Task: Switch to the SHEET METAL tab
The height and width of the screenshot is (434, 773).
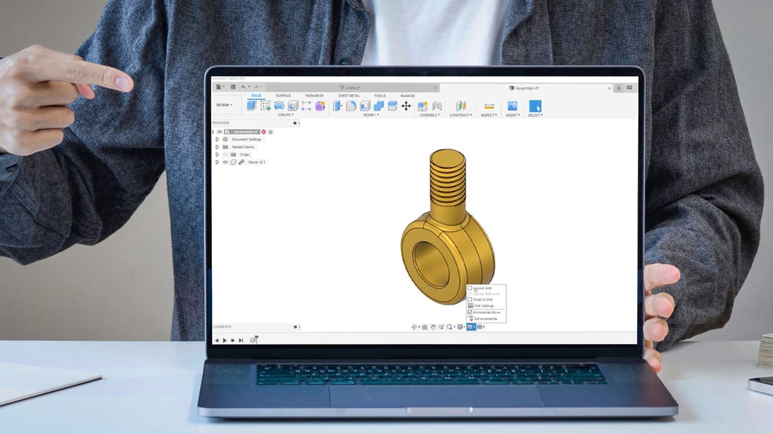Action: (349, 96)
